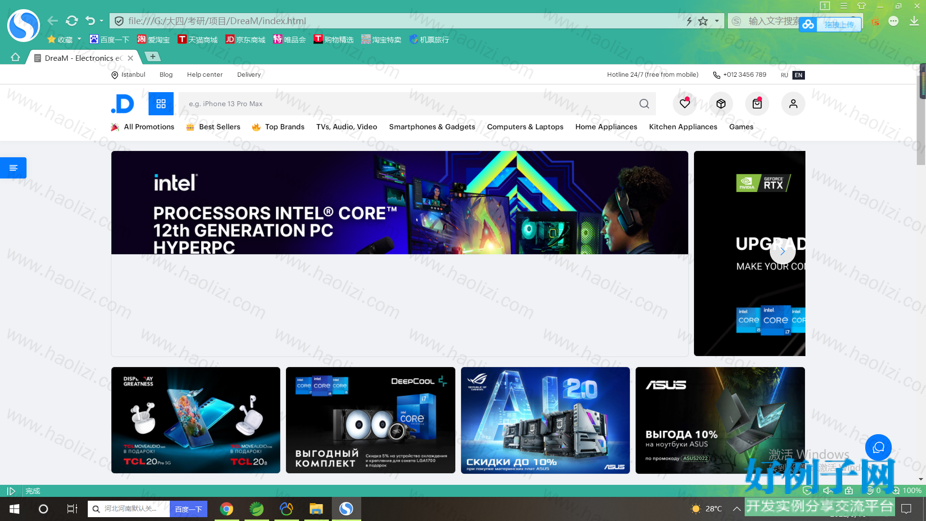
Task: Open the ROG motherboards discount card
Action: pos(545,420)
